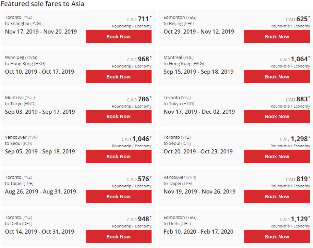
Task: Click Book Now for Toronto to Delhi
Action: click(x=119, y=236)
